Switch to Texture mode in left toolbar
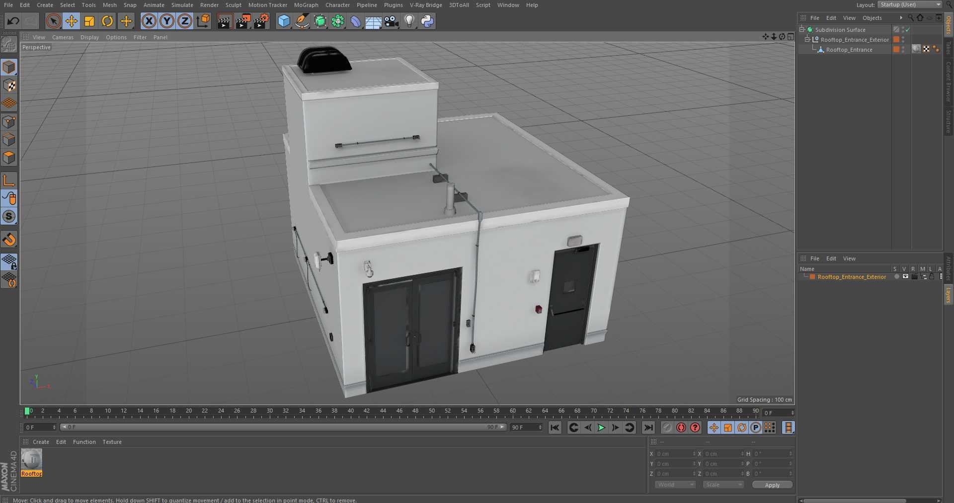Screen dimensions: 954x503 point(9,85)
